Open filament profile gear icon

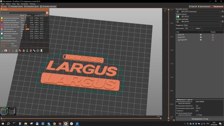[223, 16]
